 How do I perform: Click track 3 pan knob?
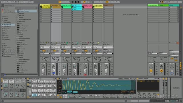[x=64, y=67]
